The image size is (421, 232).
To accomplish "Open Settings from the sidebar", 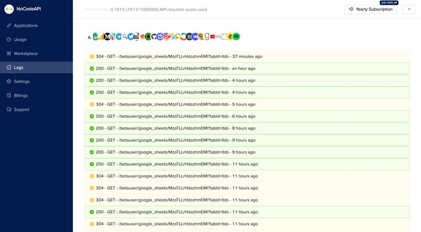I will [x=36, y=81].
